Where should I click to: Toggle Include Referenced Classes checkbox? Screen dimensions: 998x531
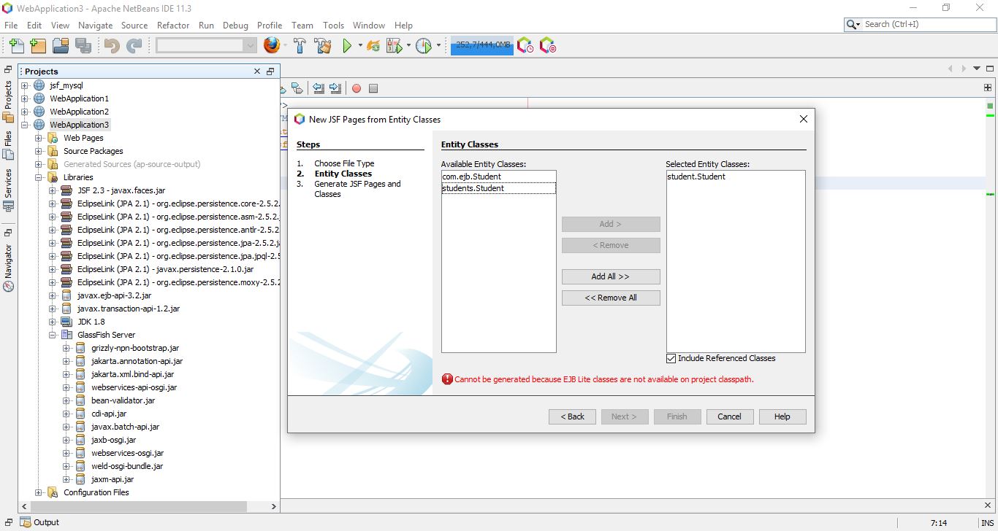671,358
